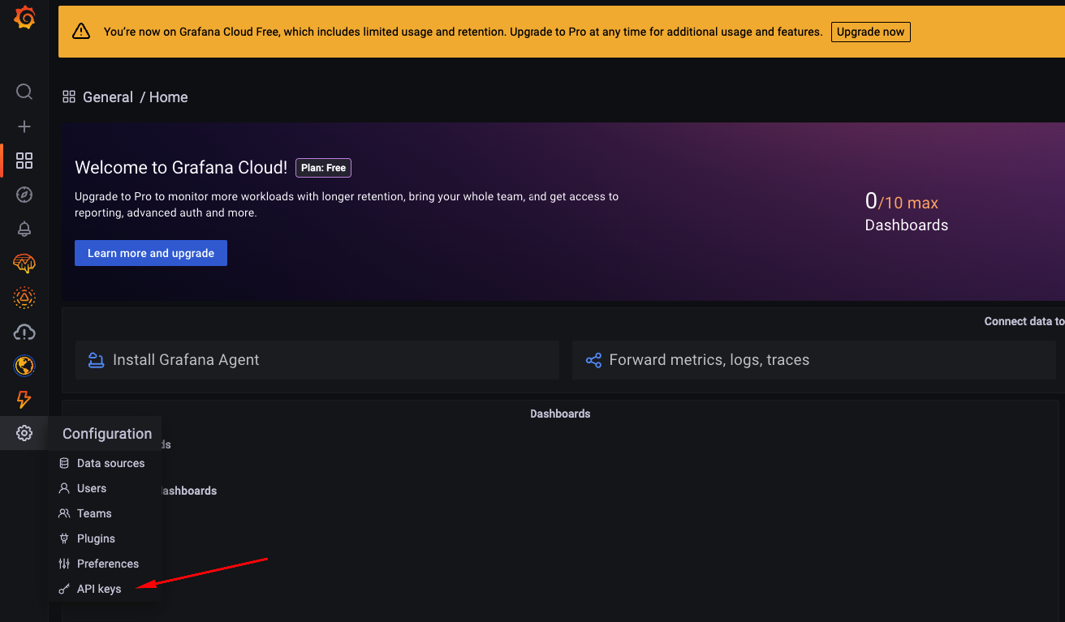Select API keys in Configuration menu

pyautogui.click(x=103, y=589)
